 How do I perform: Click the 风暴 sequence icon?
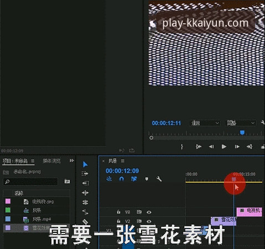(26, 210)
